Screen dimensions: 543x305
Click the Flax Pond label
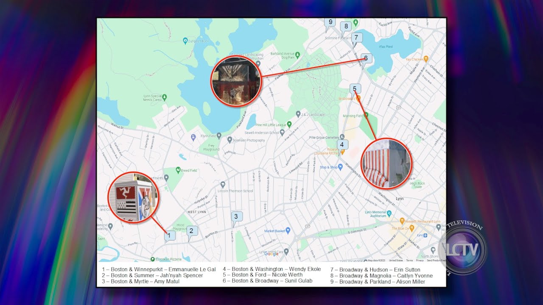coord(386,47)
